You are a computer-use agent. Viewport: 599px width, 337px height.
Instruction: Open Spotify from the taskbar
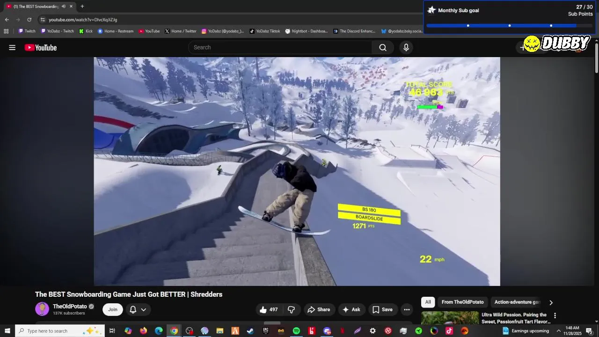296,331
